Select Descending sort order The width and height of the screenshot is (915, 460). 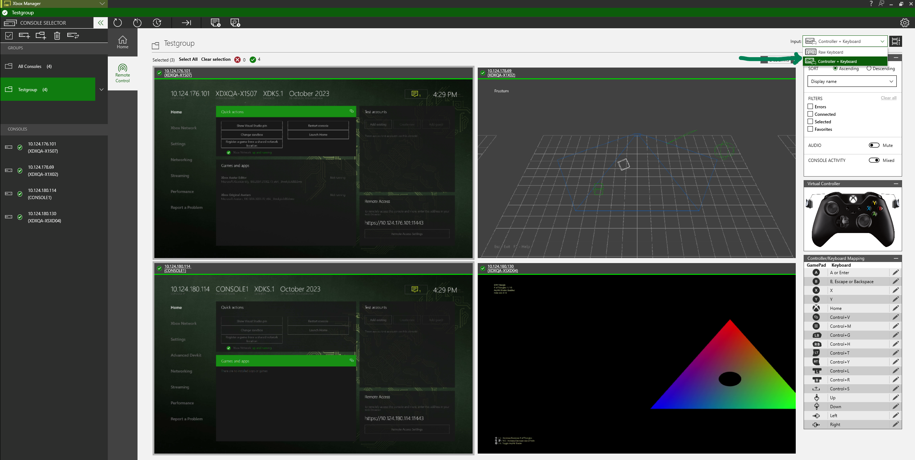[869, 68]
